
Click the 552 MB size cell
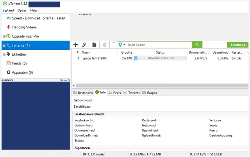[x=127, y=58]
